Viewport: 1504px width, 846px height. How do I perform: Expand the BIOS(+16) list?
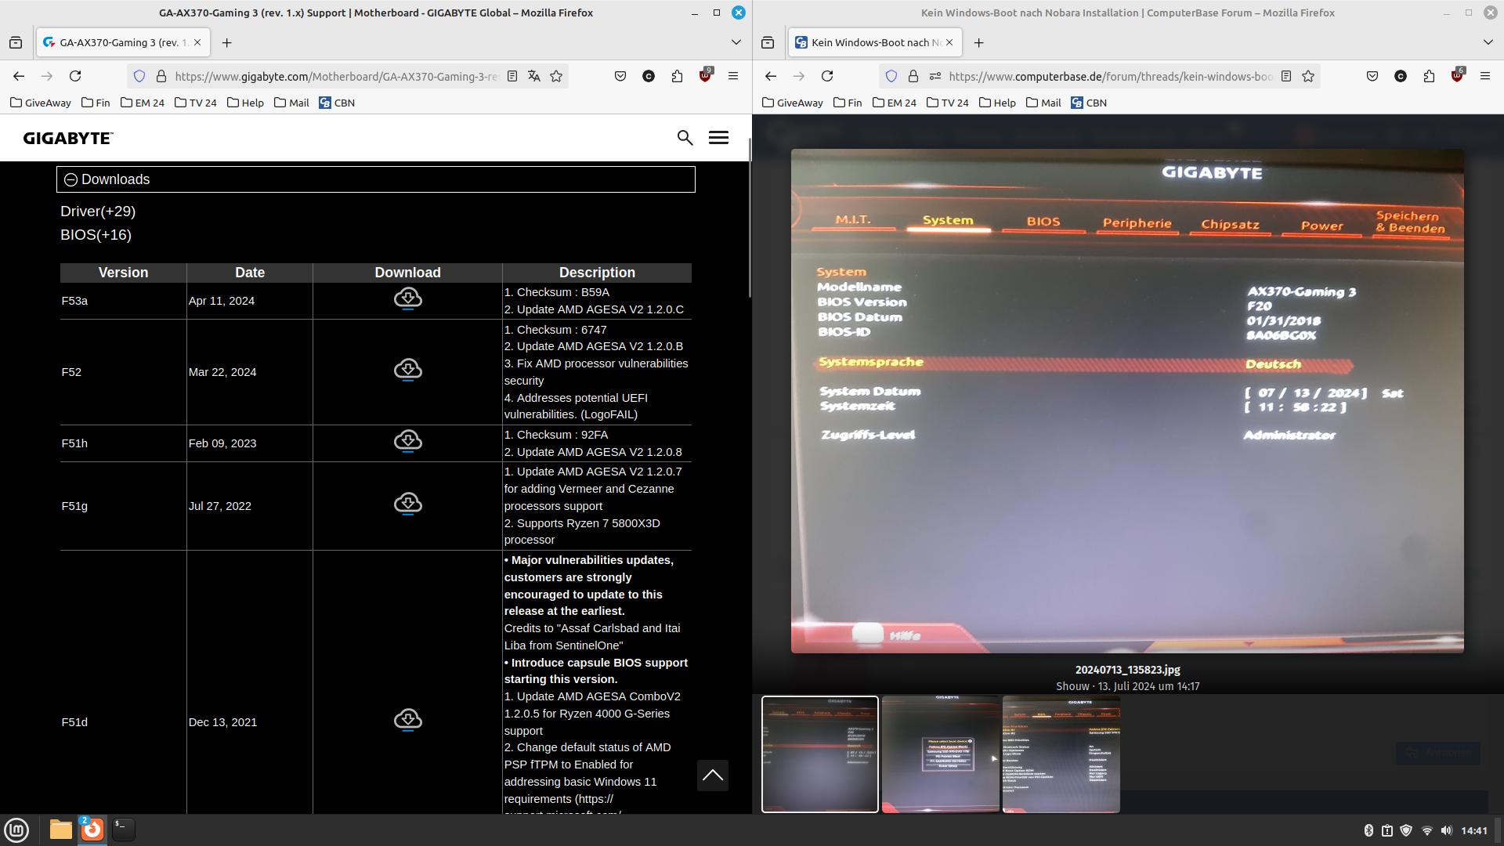(96, 235)
